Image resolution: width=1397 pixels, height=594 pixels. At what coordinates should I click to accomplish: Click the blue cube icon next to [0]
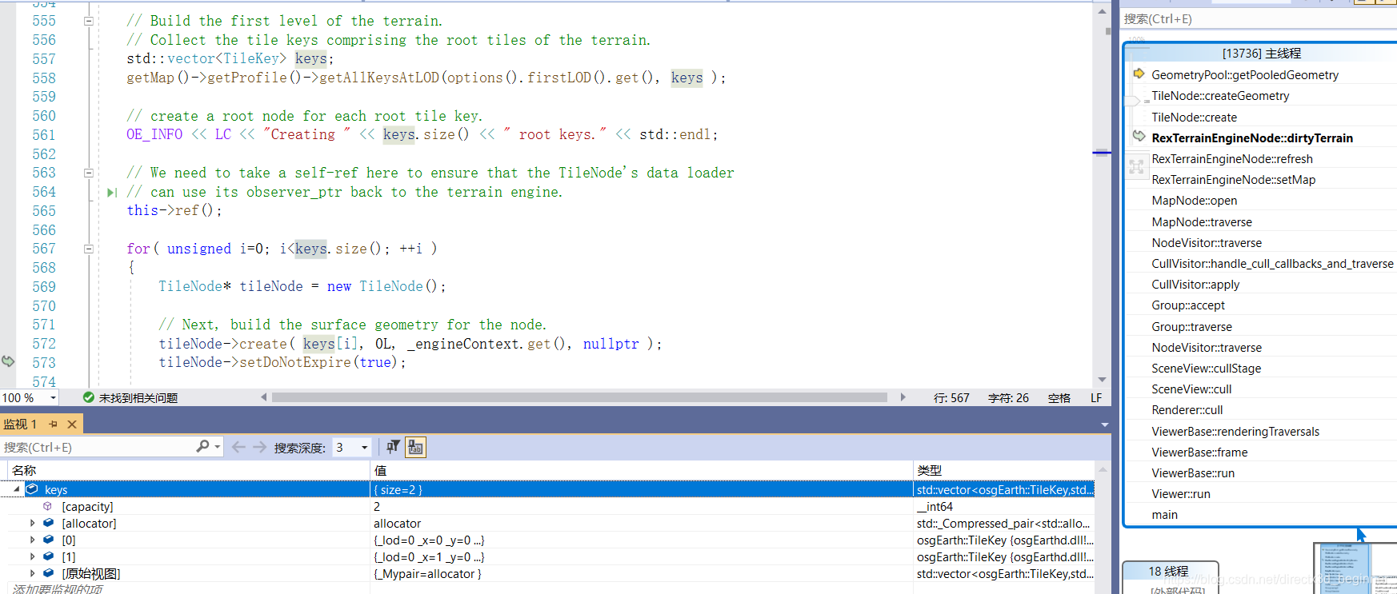pyautogui.click(x=48, y=540)
